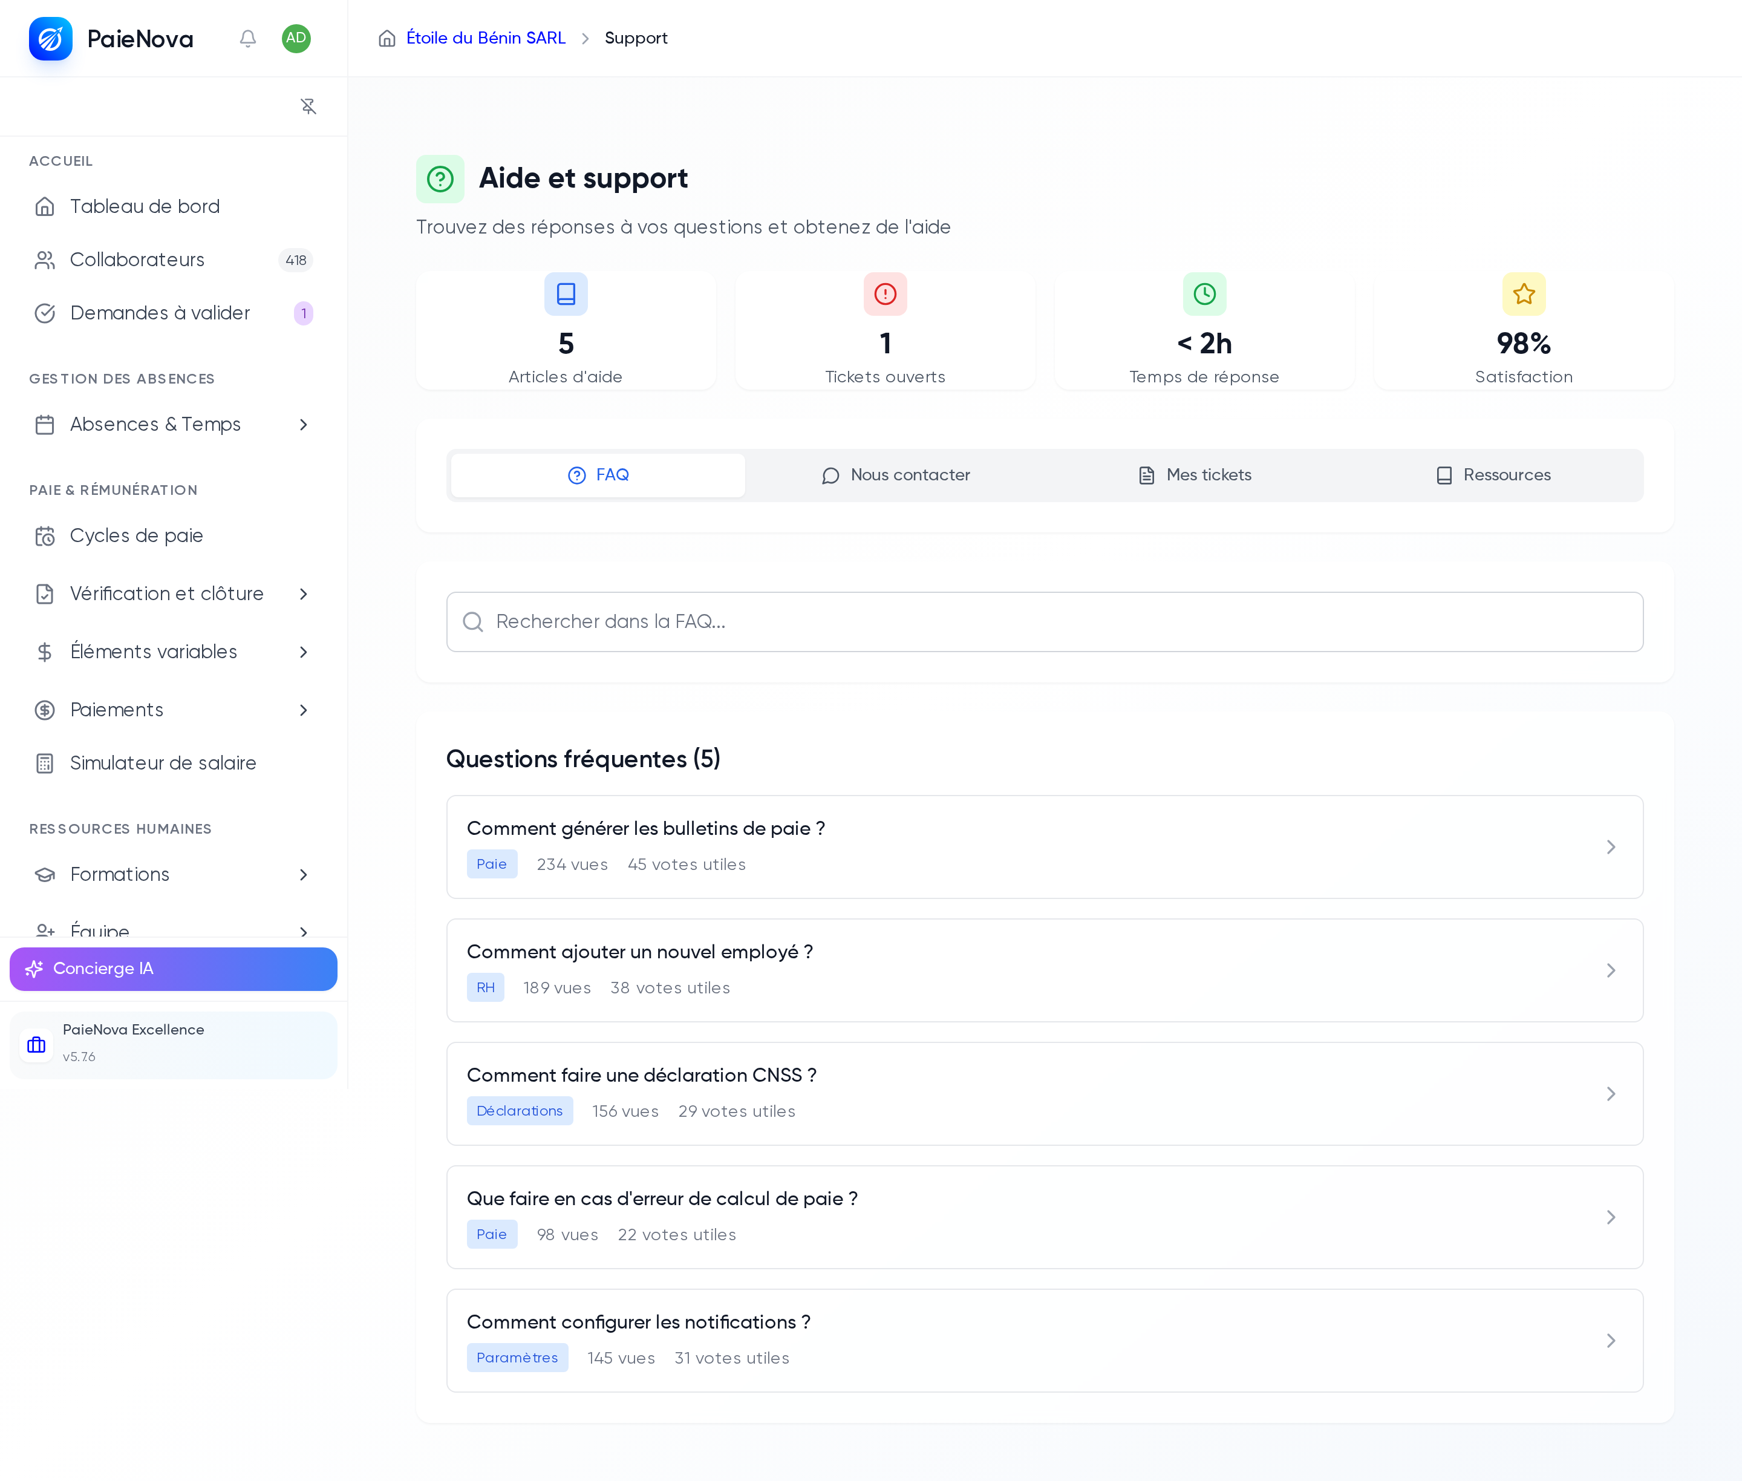Expand Paiements chevron

(x=304, y=710)
